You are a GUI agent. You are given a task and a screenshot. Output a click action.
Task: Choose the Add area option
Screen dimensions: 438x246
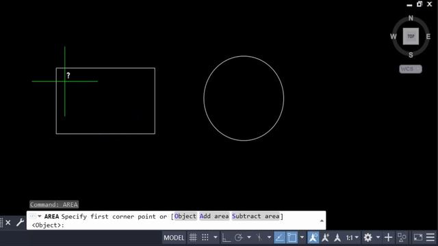click(214, 216)
